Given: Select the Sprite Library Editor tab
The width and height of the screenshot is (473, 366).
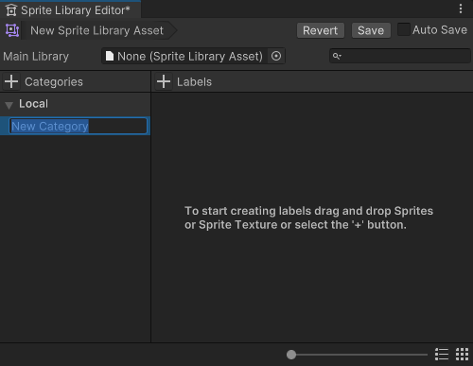Looking at the screenshot, I should 70,10.
